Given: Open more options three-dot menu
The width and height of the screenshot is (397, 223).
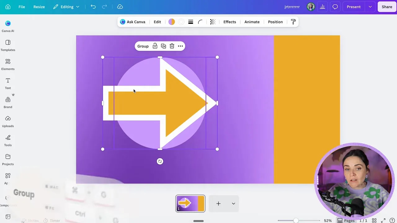Looking at the screenshot, I should (x=180, y=46).
